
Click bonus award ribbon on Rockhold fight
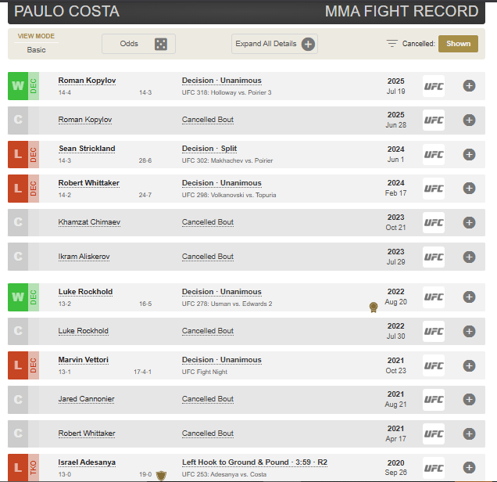[x=374, y=308]
